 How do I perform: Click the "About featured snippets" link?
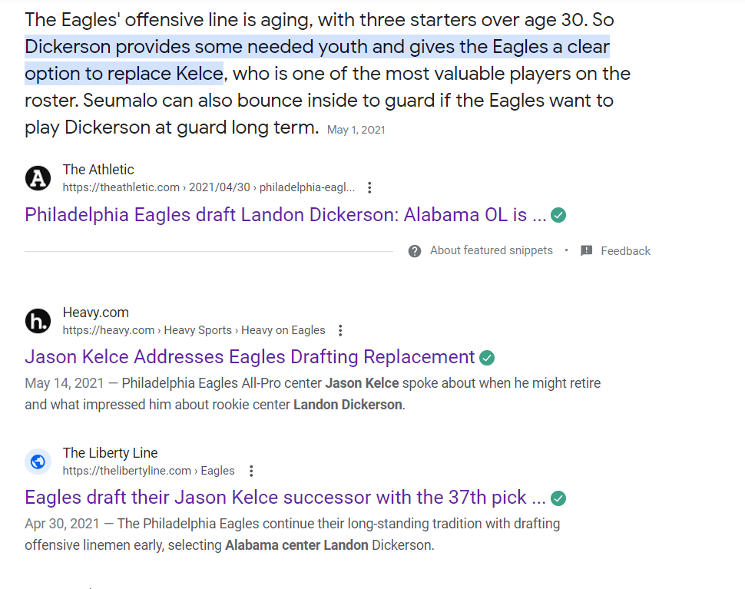click(x=491, y=250)
